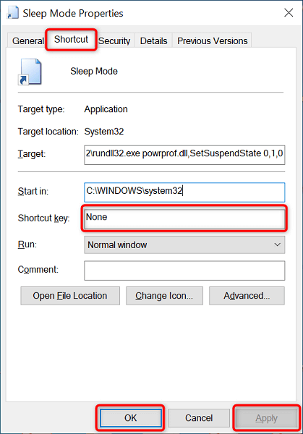Select the Shortcut tab
Viewport: 303px width, 434px height.
tap(71, 40)
